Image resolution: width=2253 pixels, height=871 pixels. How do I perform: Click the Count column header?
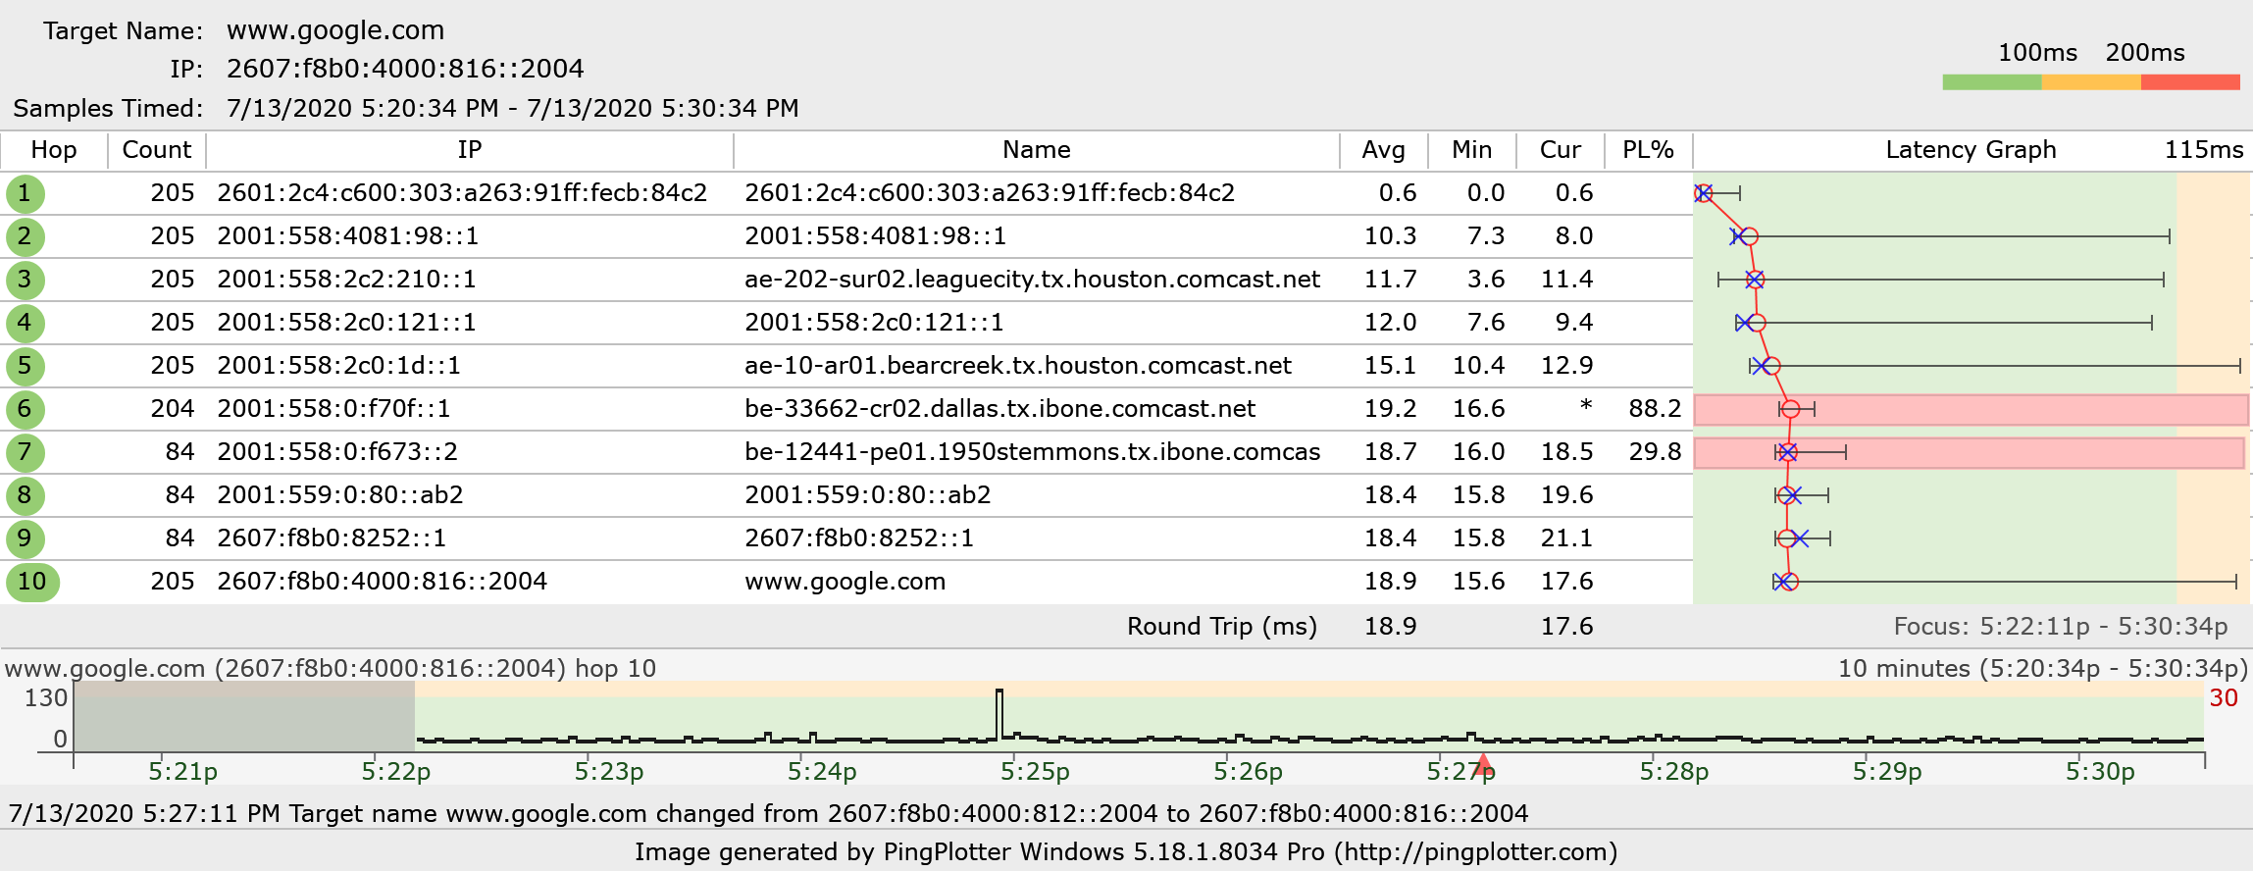coord(157,150)
